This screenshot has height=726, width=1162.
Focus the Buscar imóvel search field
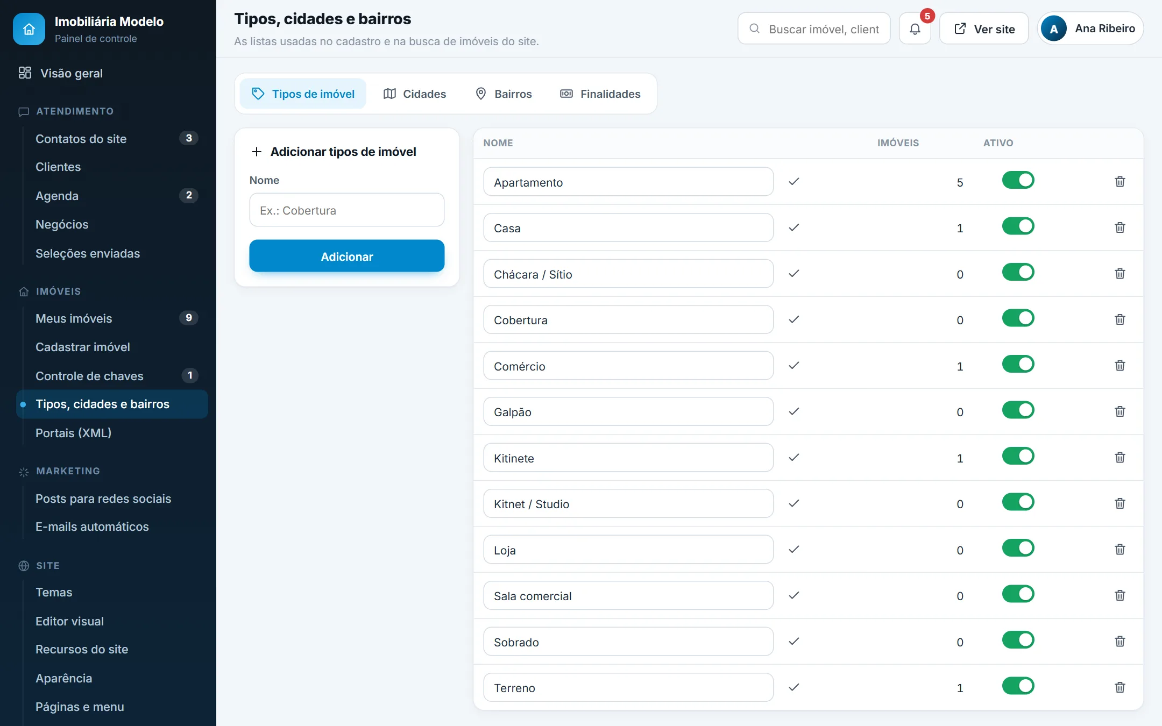pos(814,29)
